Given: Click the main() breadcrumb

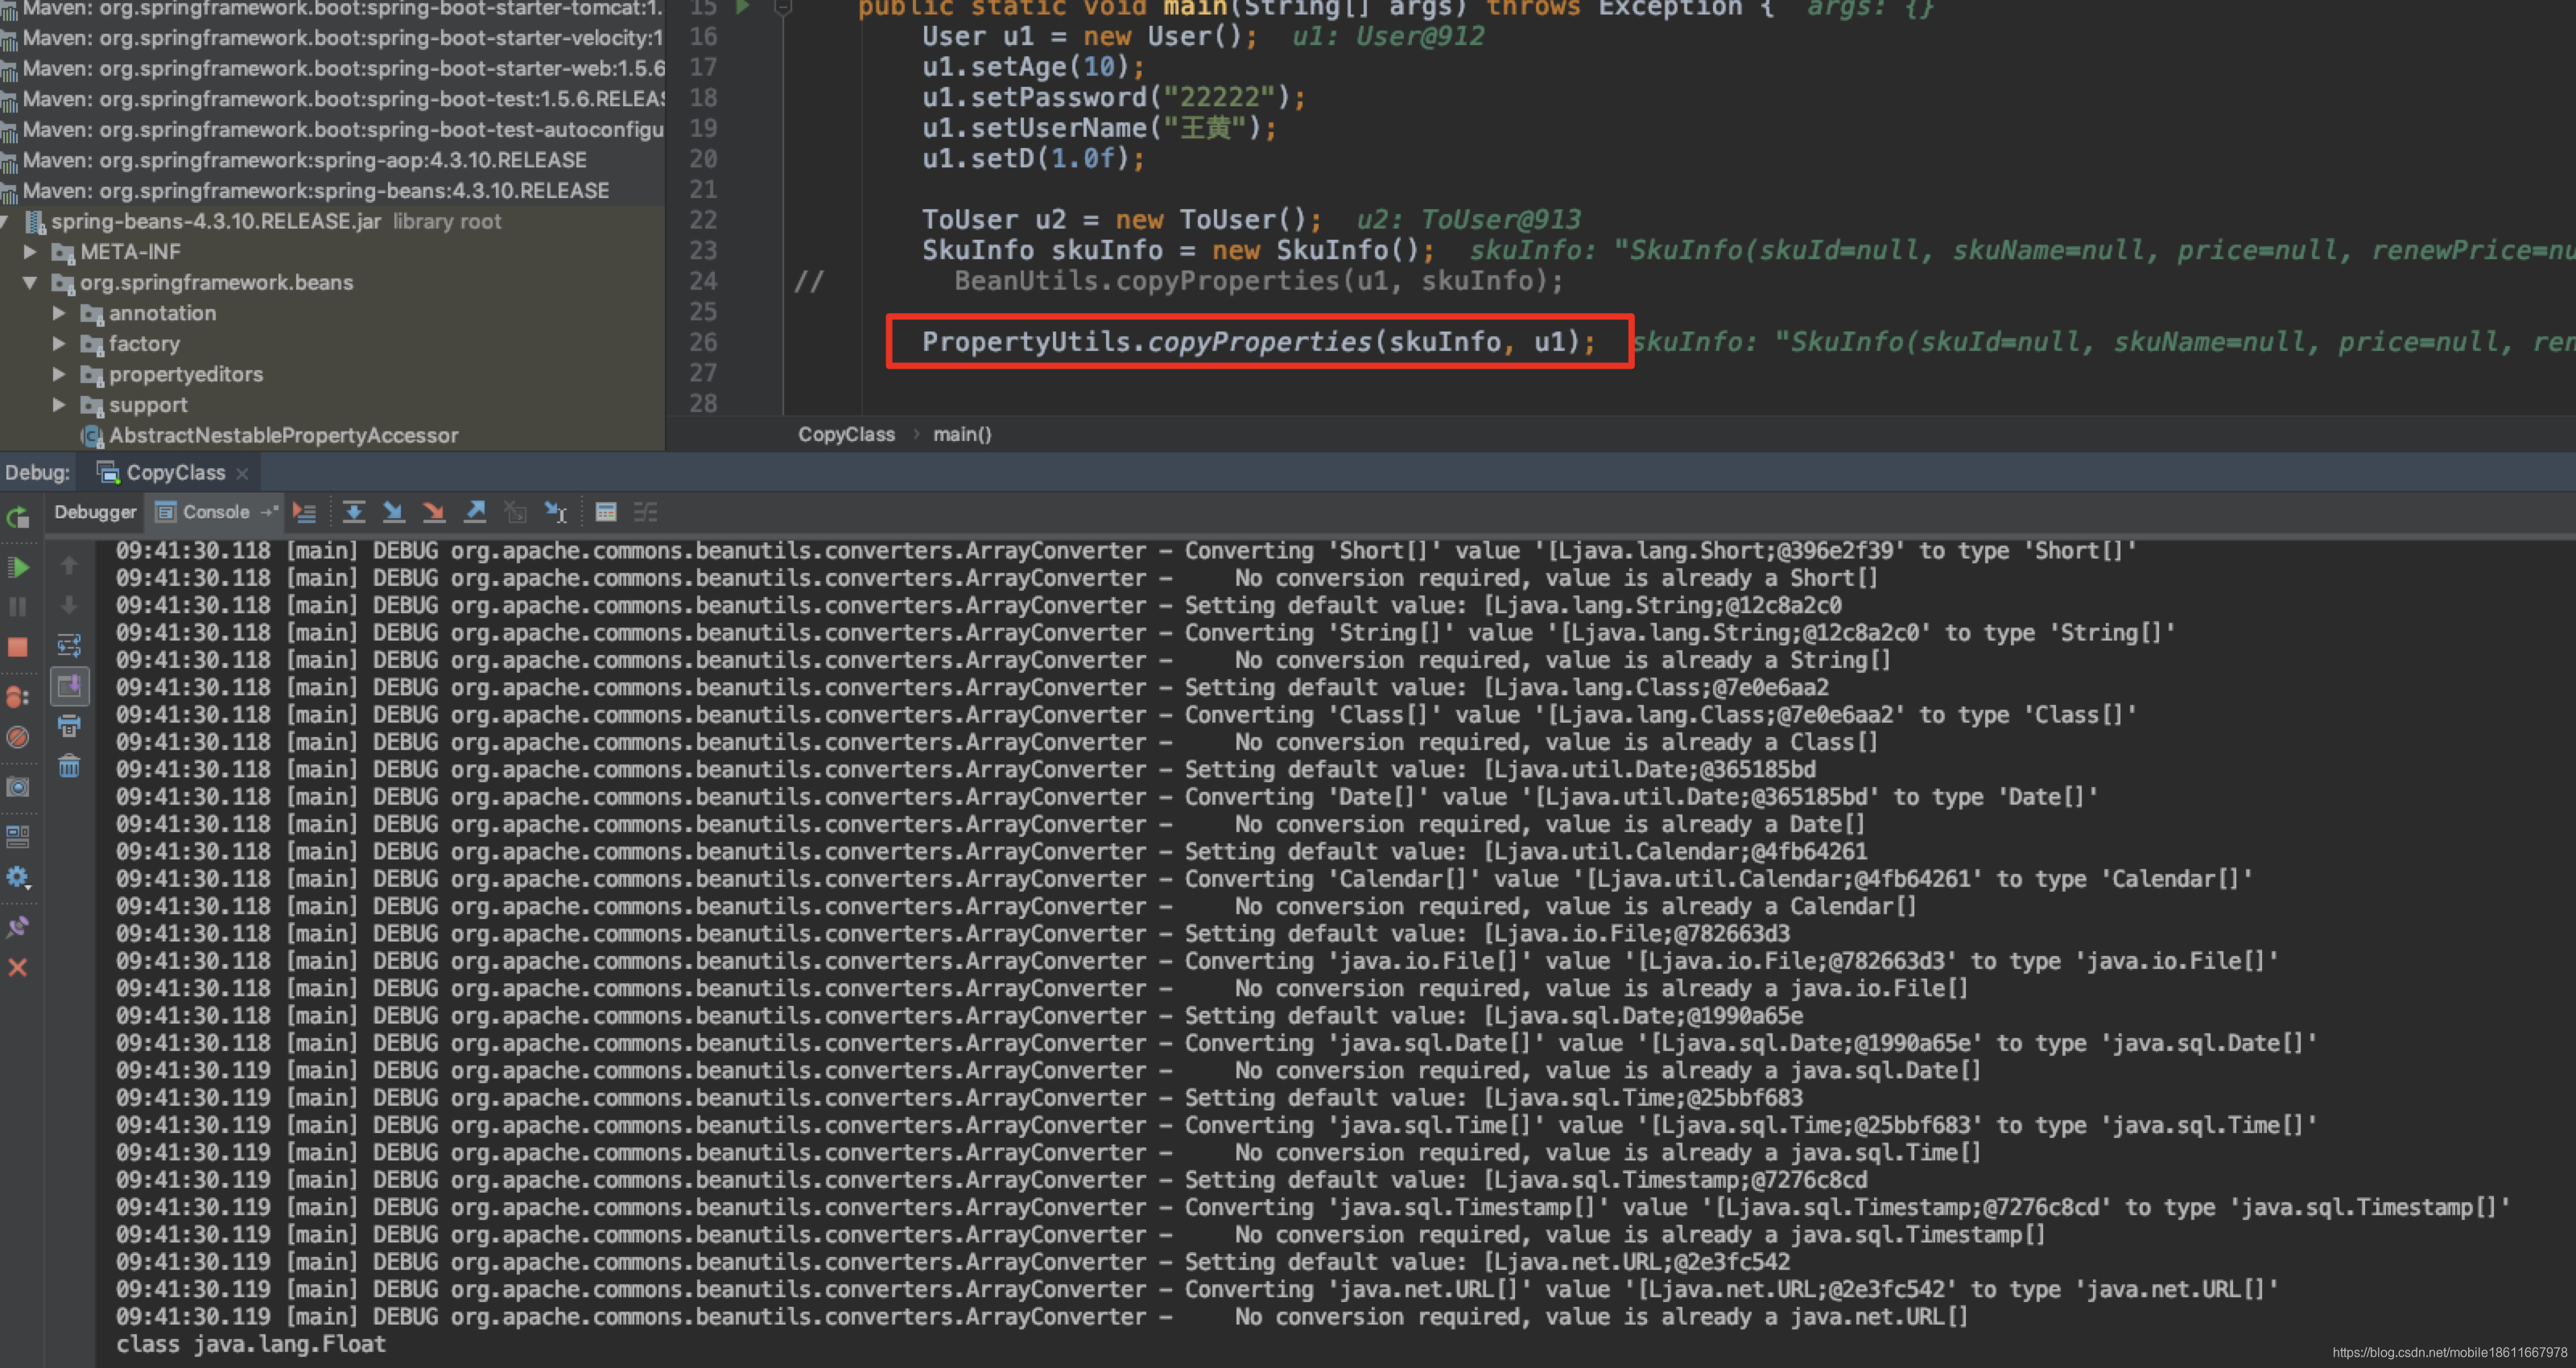Looking at the screenshot, I should [x=961, y=434].
